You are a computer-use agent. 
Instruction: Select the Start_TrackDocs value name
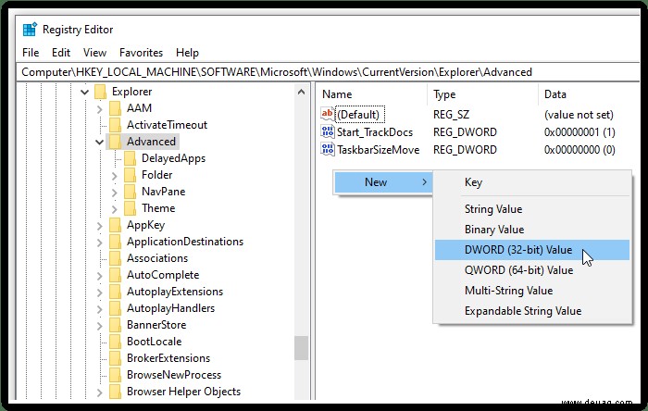(375, 132)
